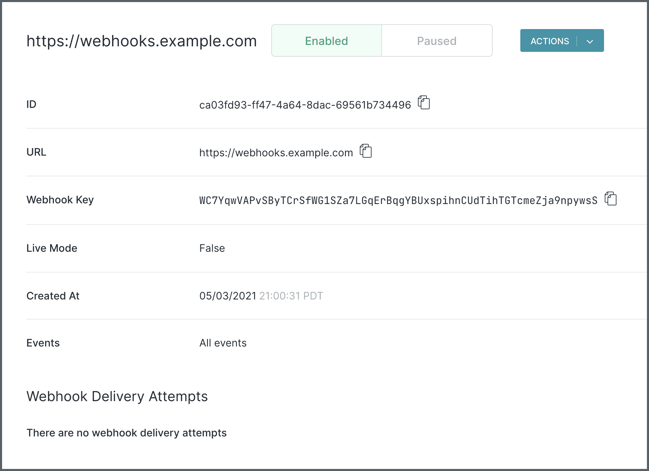Click the Live Mode field label

(x=52, y=248)
